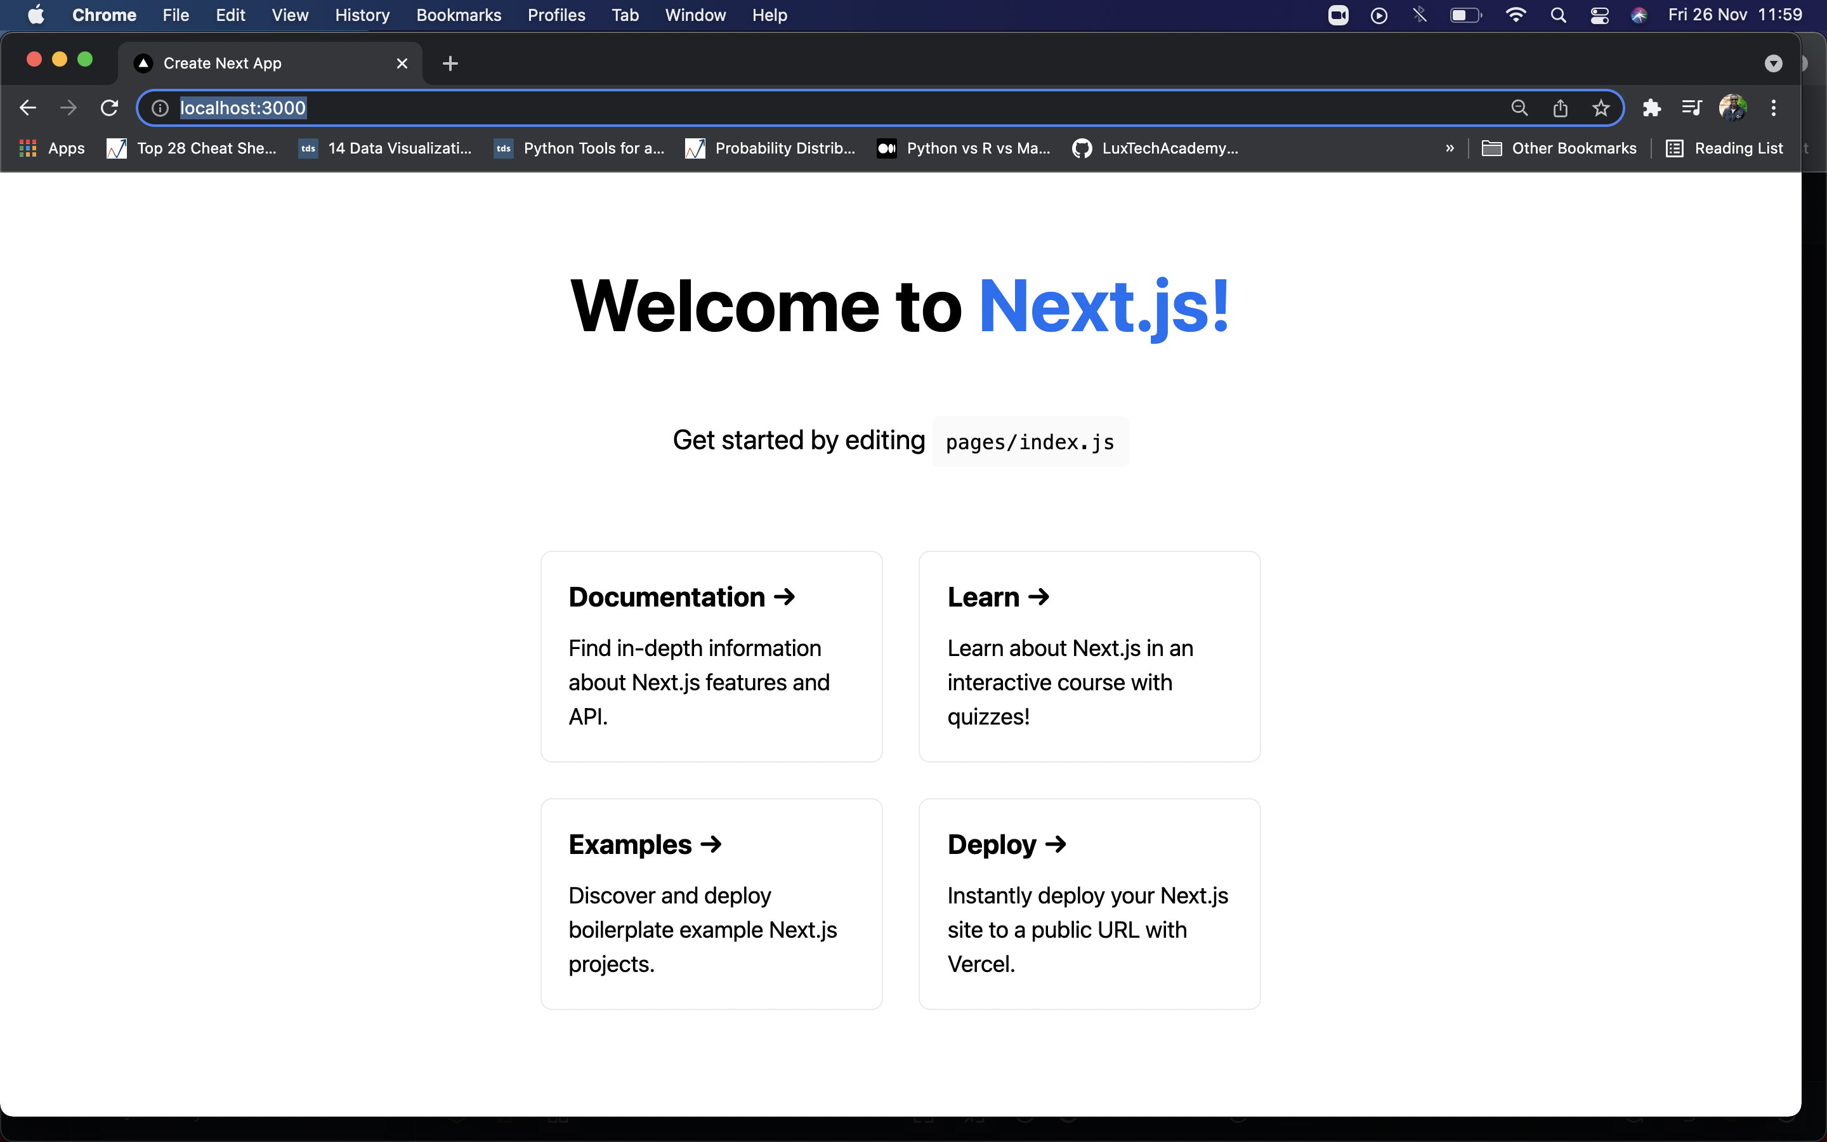Image resolution: width=1827 pixels, height=1142 pixels.
Task: Open the Profiles menu
Action: 556,15
